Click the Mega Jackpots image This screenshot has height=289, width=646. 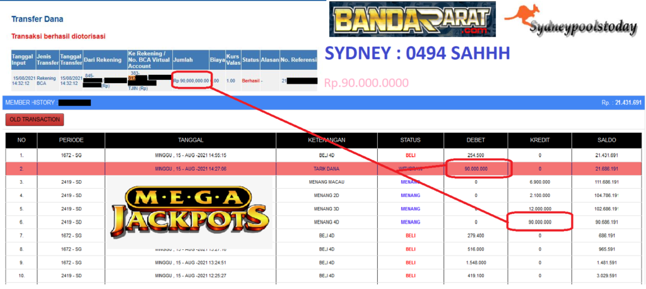(x=189, y=212)
